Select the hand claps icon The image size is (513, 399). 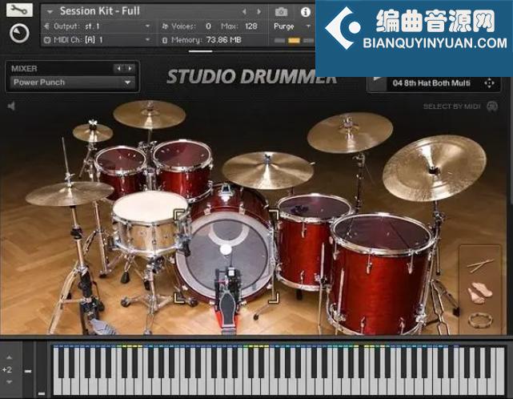point(479,292)
